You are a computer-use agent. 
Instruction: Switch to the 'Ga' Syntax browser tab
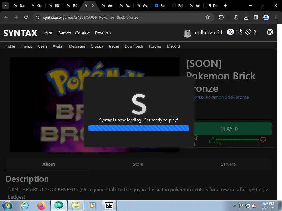pyautogui.click(x=37, y=6)
